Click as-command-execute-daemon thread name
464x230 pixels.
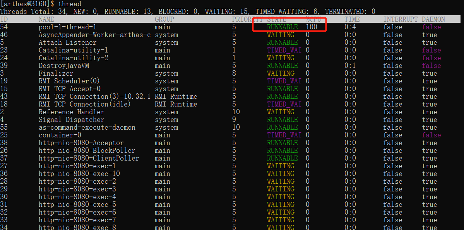tap(87, 127)
